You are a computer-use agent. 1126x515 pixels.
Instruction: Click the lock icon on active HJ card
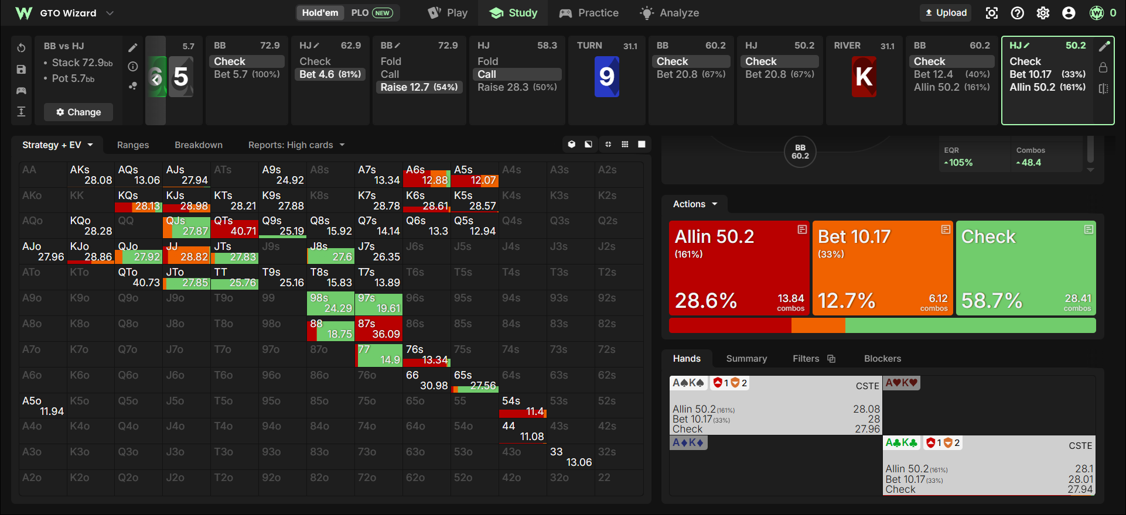(1103, 67)
